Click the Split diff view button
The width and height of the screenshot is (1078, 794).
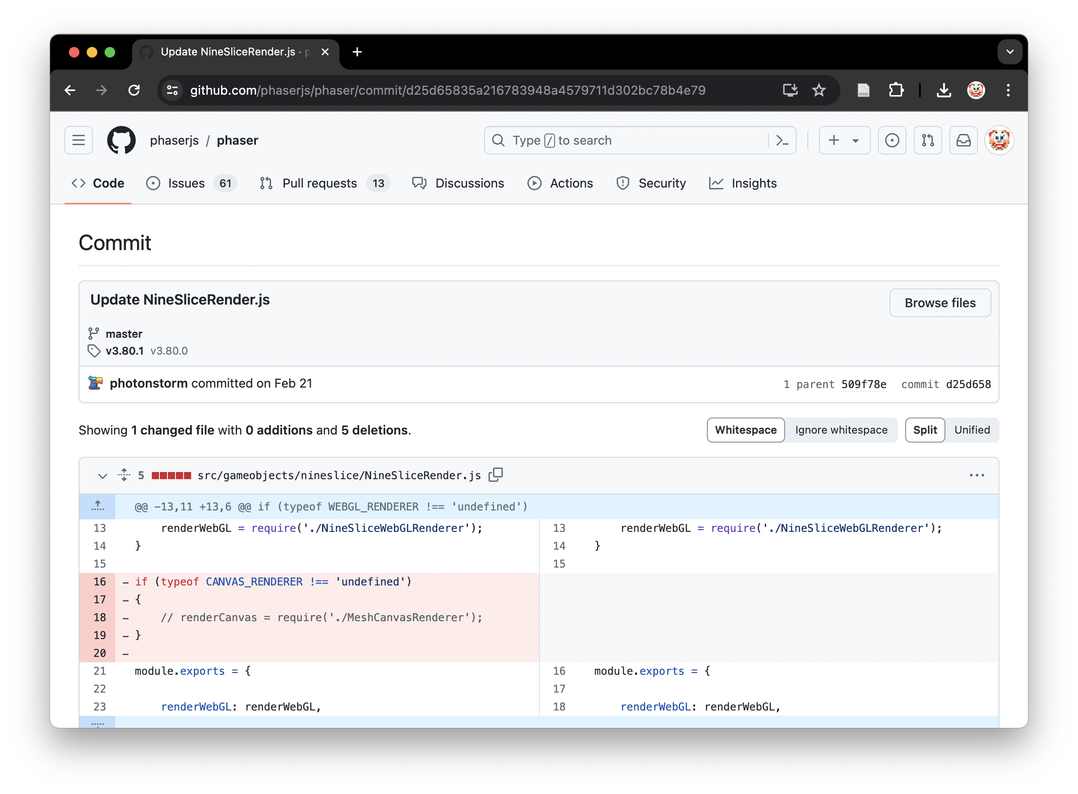point(925,429)
